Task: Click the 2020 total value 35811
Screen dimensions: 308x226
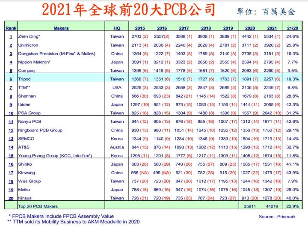Action: pyautogui.click(x=250, y=206)
